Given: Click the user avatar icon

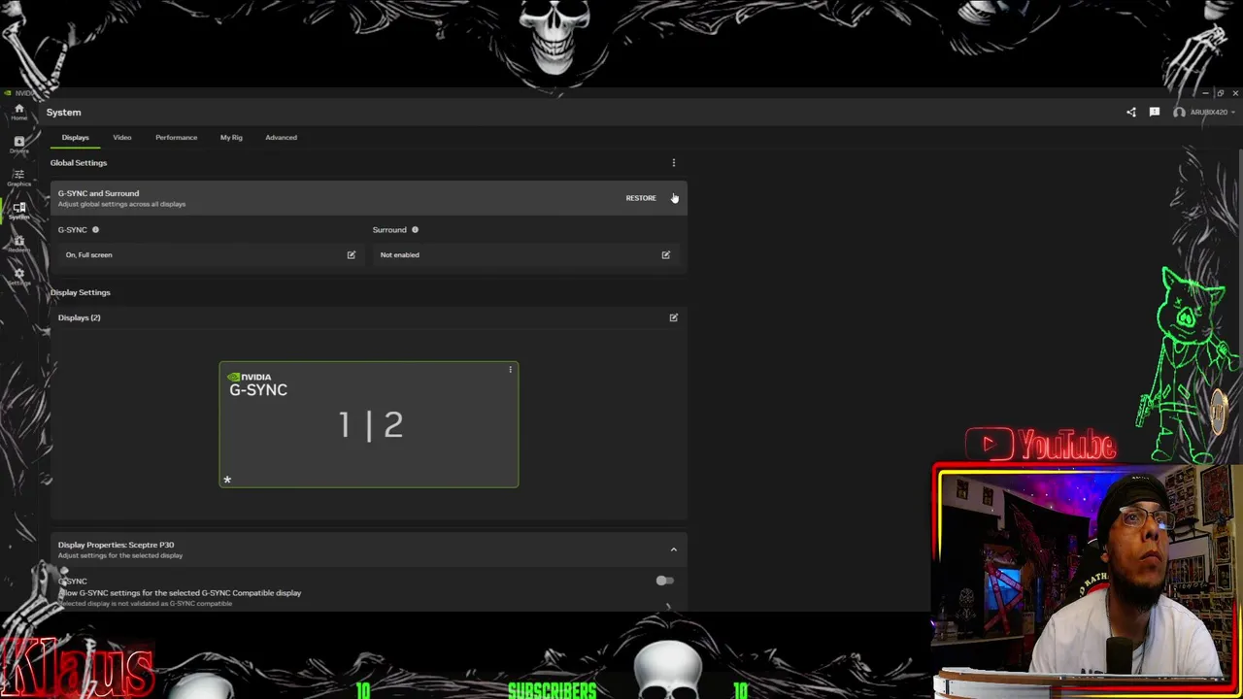Looking at the screenshot, I should point(1179,113).
